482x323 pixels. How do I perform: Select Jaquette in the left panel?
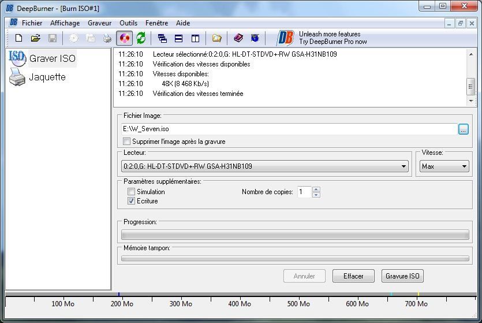(x=38, y=77)
